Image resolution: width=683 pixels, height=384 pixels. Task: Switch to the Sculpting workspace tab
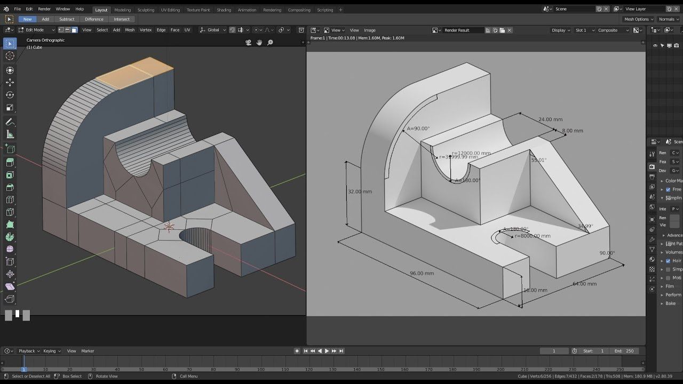pos(146,10)
